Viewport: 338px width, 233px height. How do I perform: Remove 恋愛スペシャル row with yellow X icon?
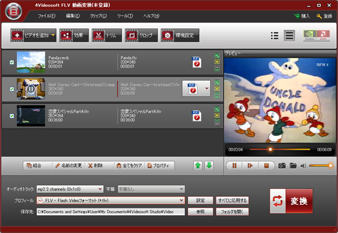[x=217, y=115]
